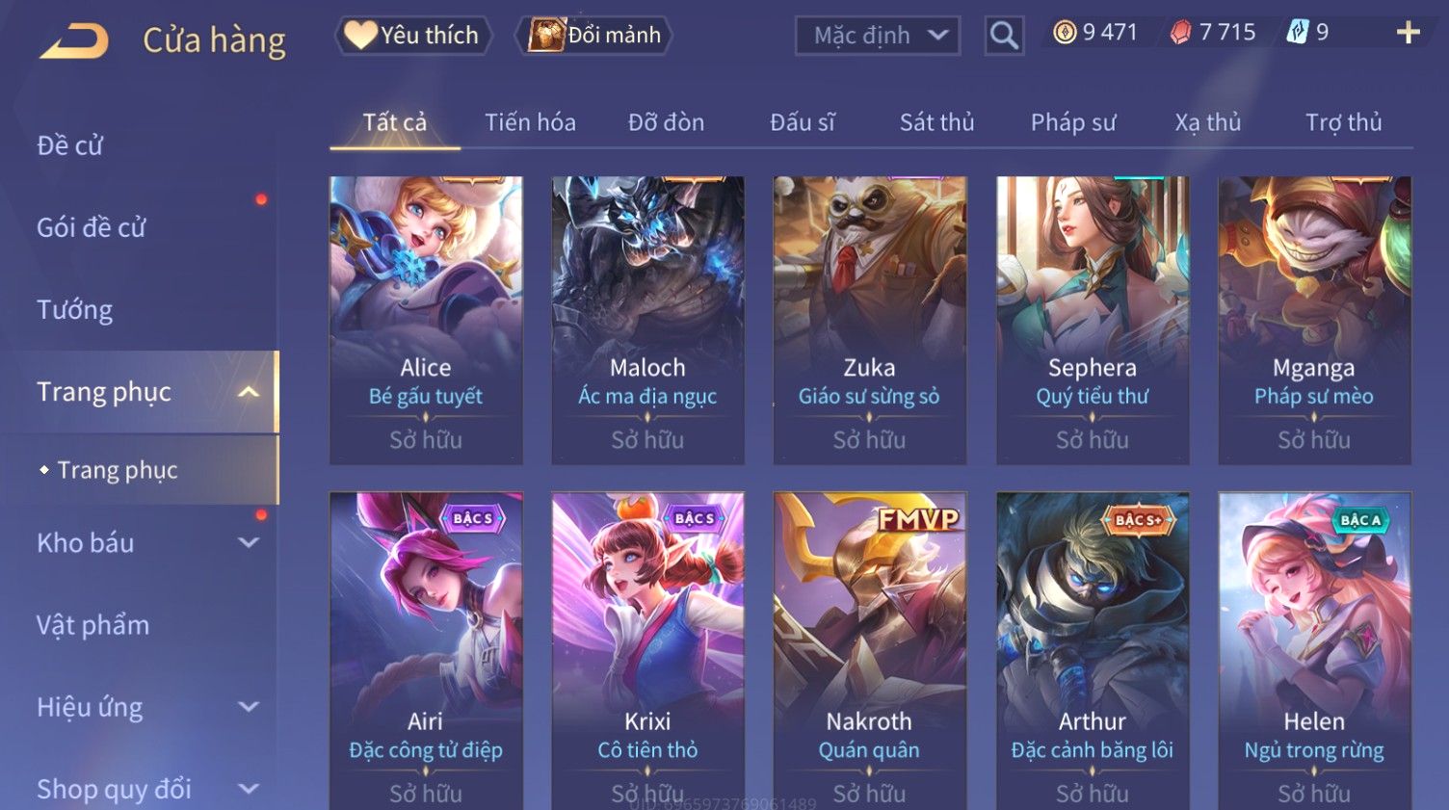
Task: Open the Mặc định sort dropdown
Action: coord(878,36)
